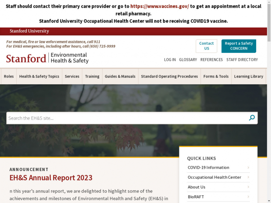The image size is (271, 203).
Task: Click the 'call 911' assistance text
Action: point(93,42)
